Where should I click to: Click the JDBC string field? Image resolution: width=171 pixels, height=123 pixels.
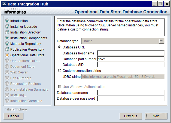click(x=123, y=76)
